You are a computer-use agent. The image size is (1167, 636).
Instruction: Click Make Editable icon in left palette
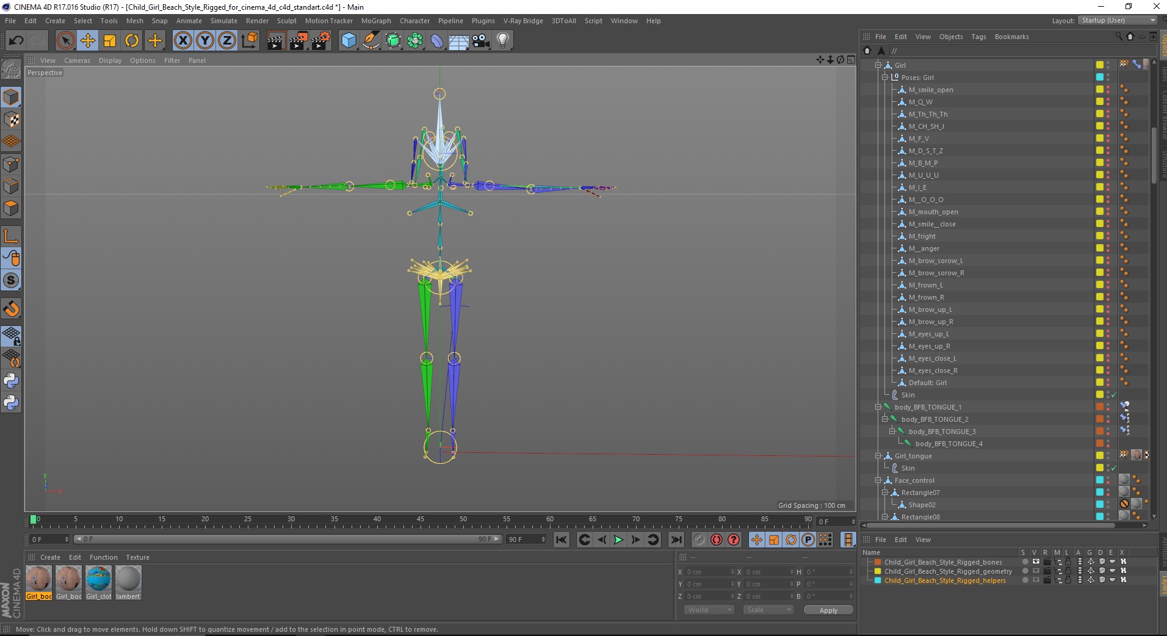pyautogui.click(x=11, y=70)
